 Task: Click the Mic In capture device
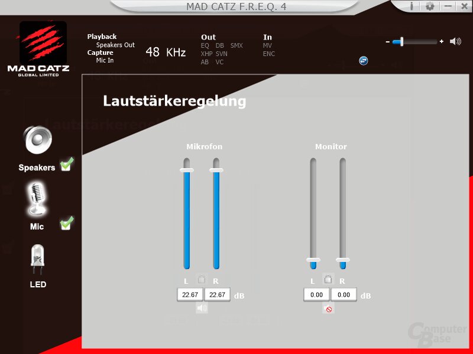[x=105, y=60]
